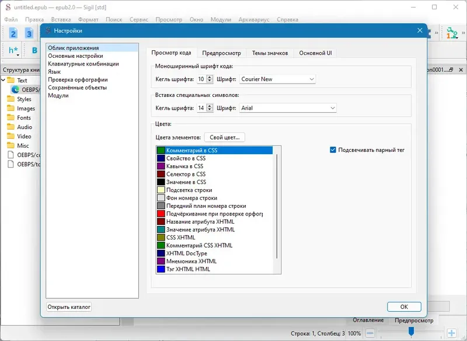467x341 pixels.
Task: Select Проверка орфографии category
Action: (92, 79)
